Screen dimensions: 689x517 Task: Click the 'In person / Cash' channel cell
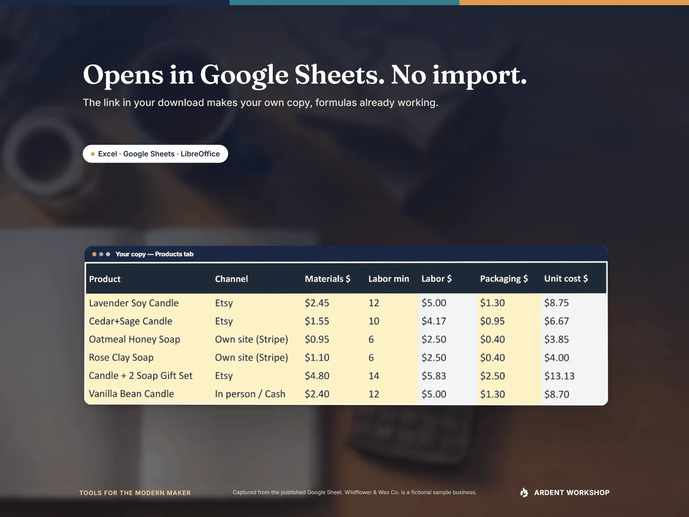click(250, 394)
